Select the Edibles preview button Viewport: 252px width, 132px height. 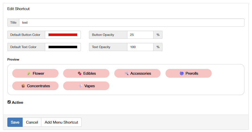point(86,73)
